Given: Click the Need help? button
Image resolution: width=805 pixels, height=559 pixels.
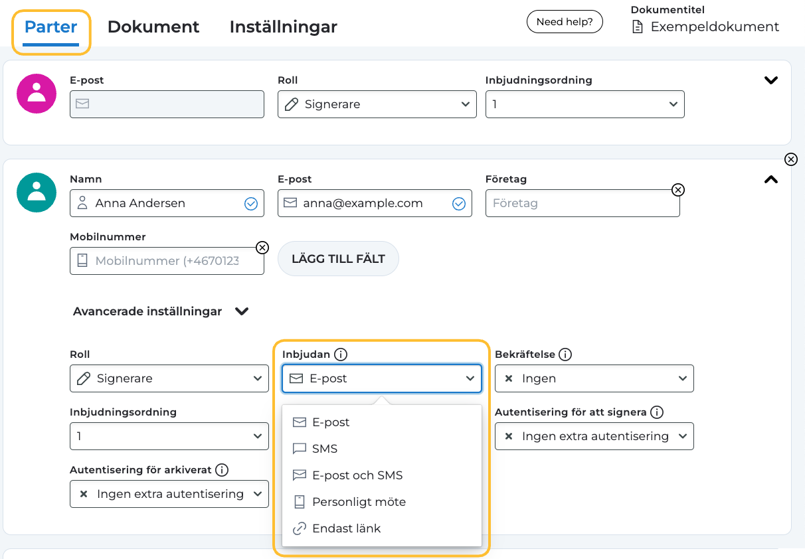Looking at the screenshot, I should tap(565, 22).
